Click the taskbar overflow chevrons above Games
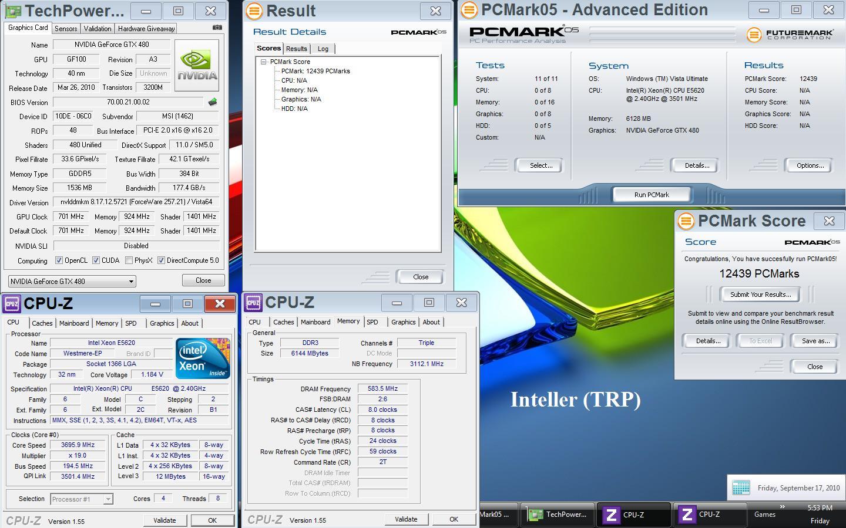The width and height of the screenshot is (846, 528). pos(782,506)
